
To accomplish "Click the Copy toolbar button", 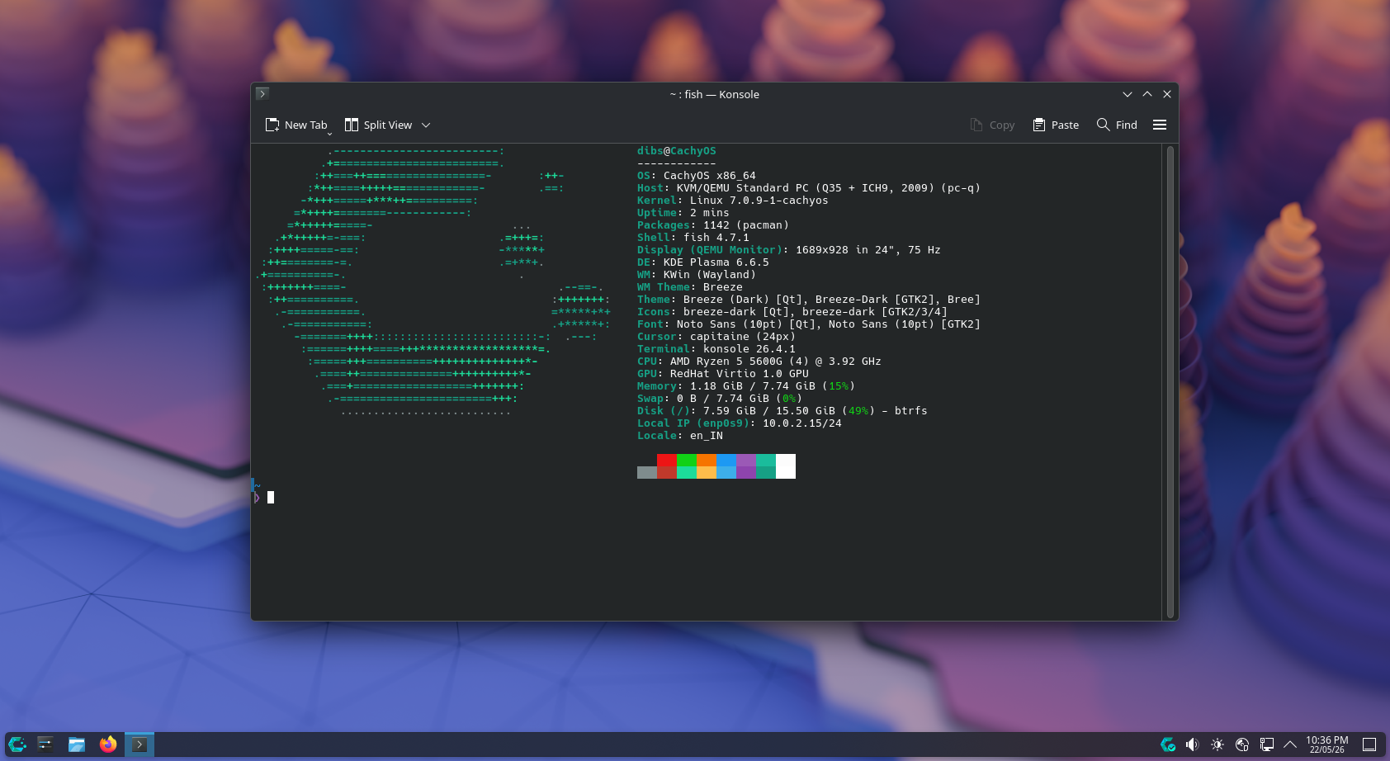I will point(992,125).
